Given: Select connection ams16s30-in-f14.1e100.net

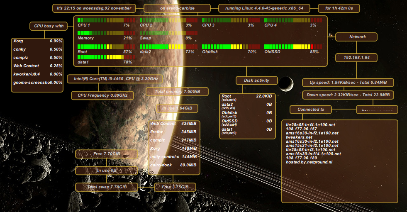Looking at the screenshot, I should point(313,154).
